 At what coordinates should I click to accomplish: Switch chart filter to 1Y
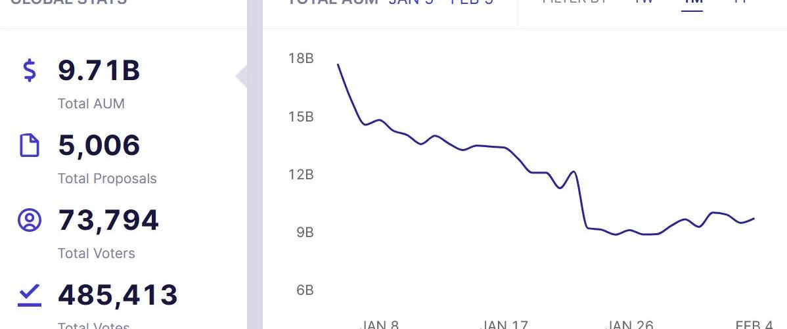pos(740,2)
